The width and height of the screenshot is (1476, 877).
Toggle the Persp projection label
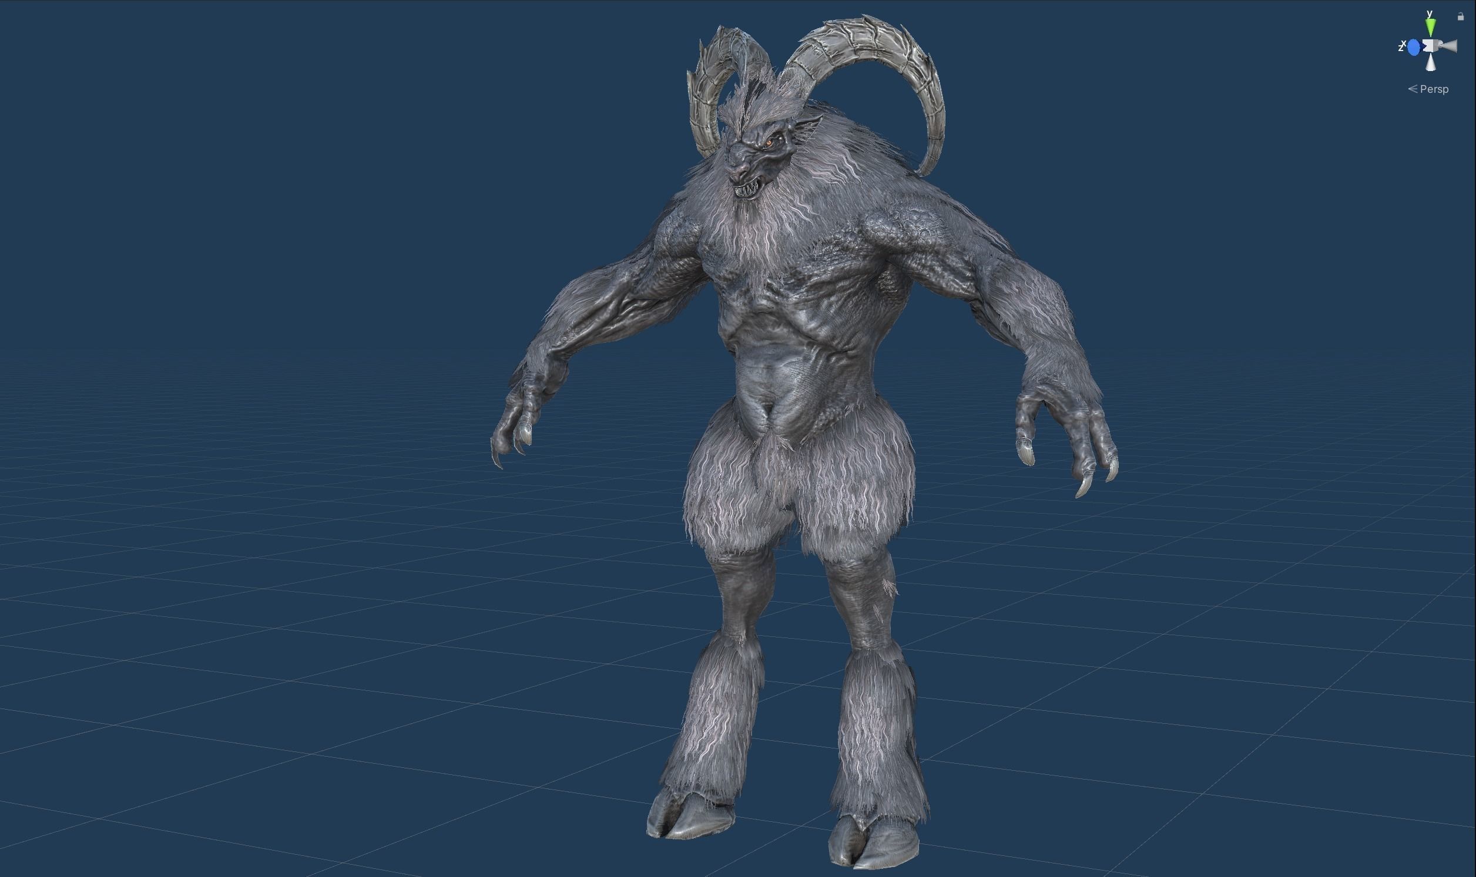[x=1428, y=89]
